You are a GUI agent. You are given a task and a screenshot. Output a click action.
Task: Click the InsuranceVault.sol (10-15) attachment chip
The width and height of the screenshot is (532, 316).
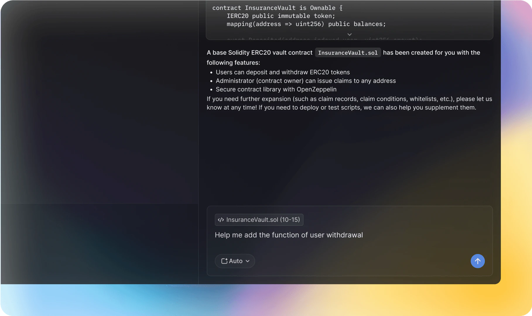coord(259,220)
